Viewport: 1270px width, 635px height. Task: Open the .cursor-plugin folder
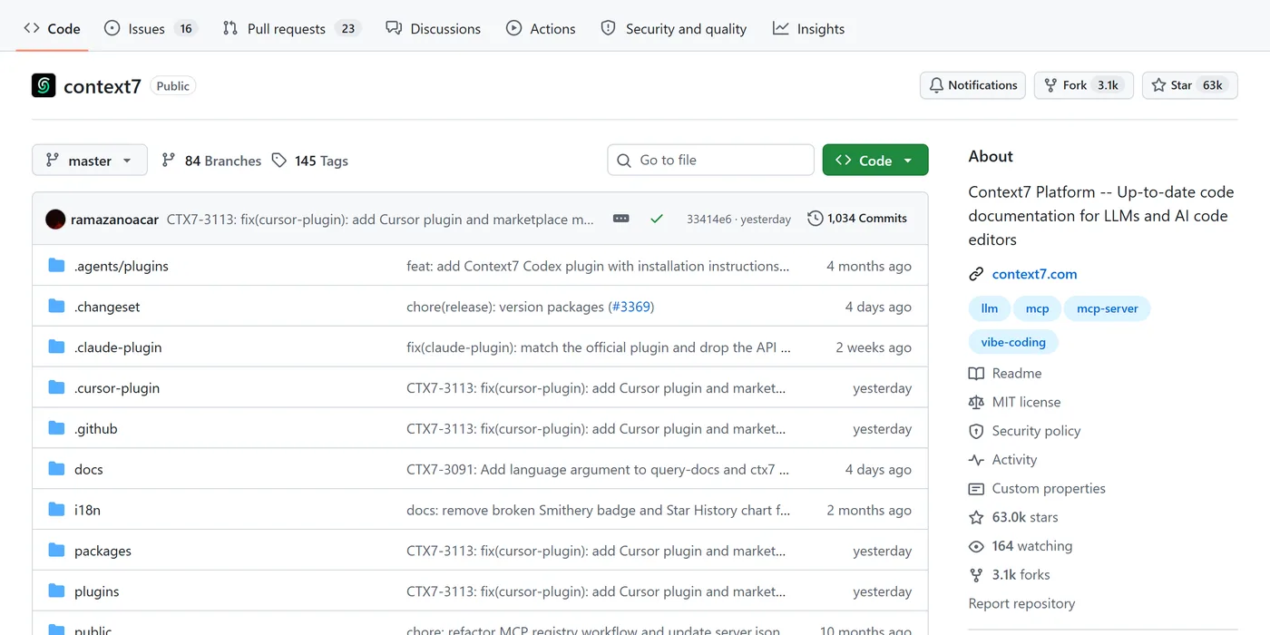tap(117, 387)
